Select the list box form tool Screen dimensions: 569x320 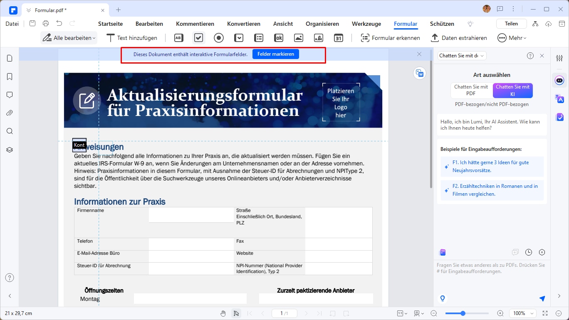(259, 38)
